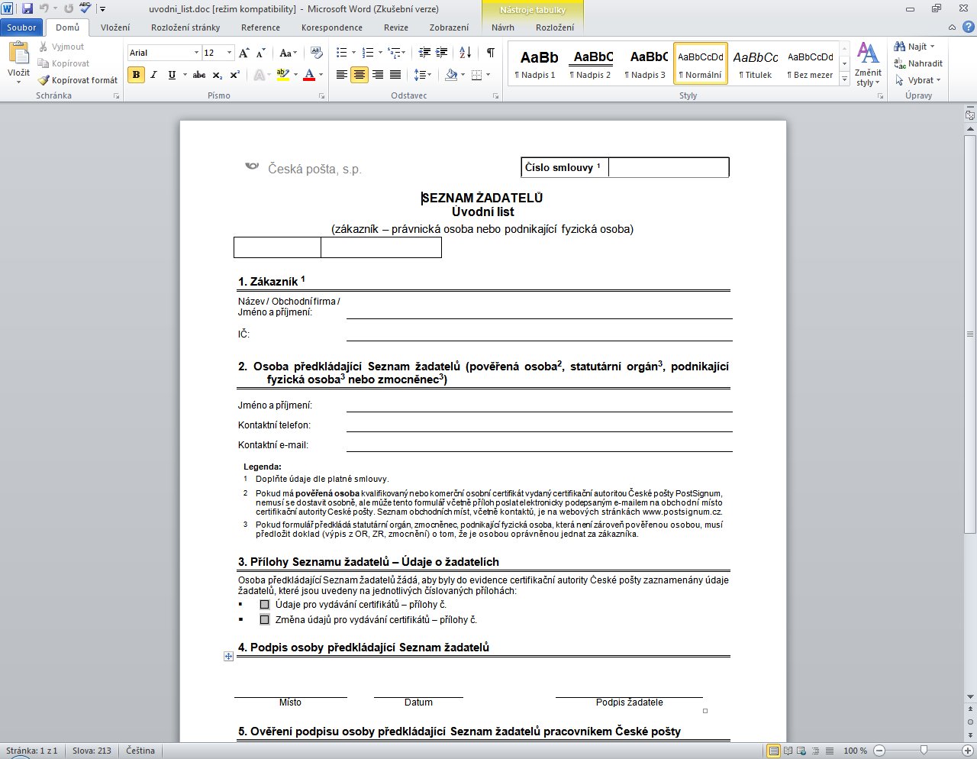Click the clear formatting icon
This screenshot has height=759, width=977.
point(317,53)
